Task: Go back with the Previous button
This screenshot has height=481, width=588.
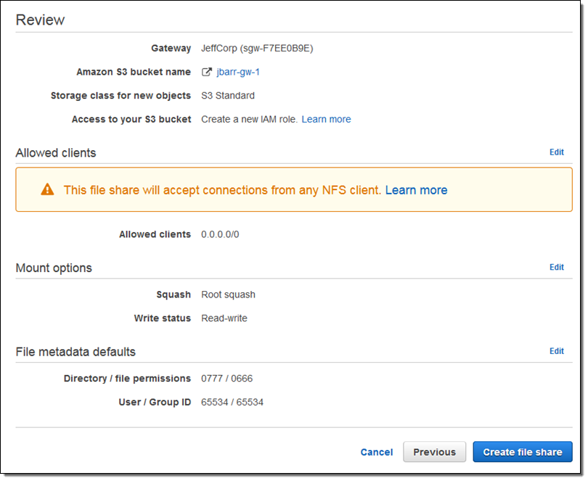Action: click(x=434, y=452)
